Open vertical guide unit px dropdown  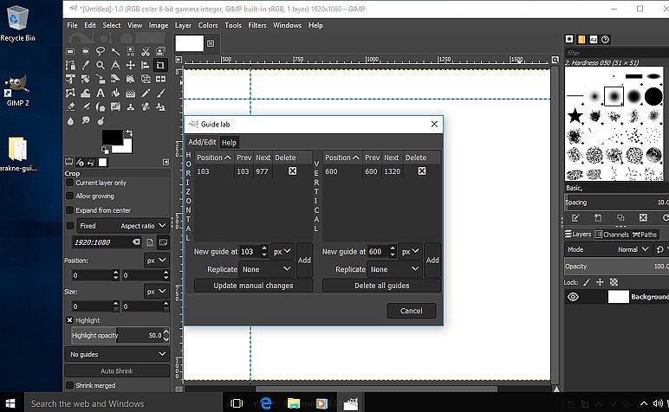click(x=411, y=251)
